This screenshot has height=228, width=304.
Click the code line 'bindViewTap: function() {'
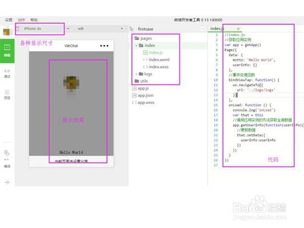(254, 80)
